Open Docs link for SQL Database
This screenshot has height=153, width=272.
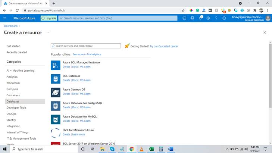pyautogui.click(x=75, y=80)
